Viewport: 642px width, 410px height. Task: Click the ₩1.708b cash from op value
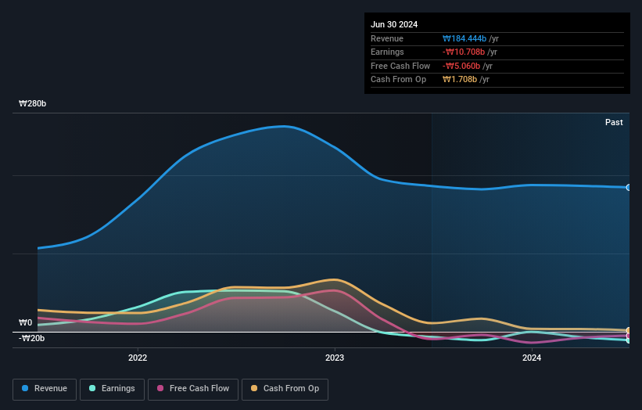click(460, 80)
